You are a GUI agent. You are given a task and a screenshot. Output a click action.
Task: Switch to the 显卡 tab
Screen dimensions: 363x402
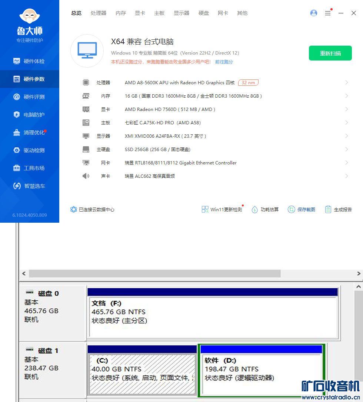click(140, 13)
